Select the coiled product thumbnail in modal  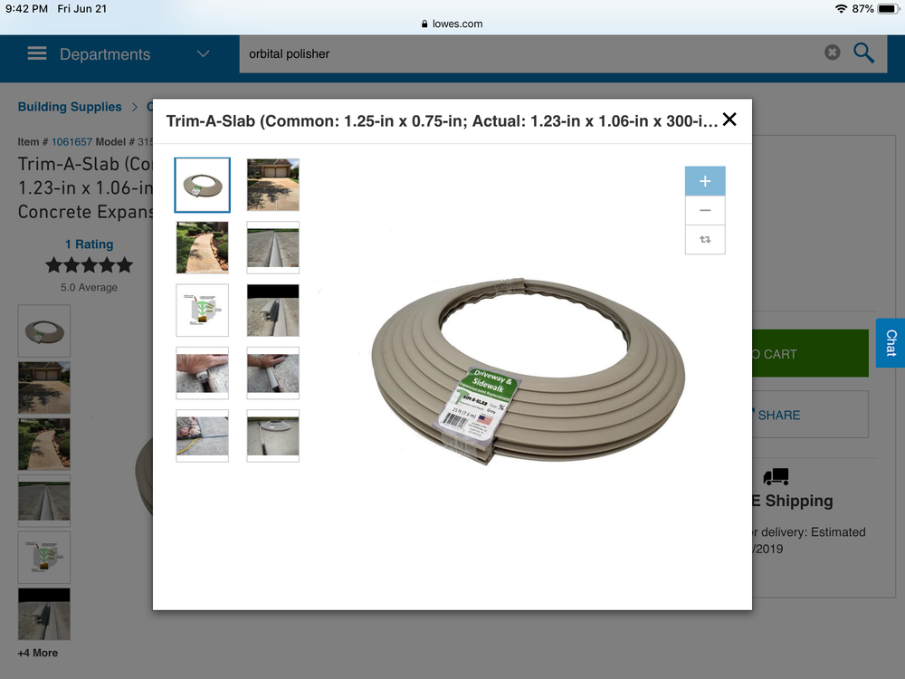(x=202, y=185)
